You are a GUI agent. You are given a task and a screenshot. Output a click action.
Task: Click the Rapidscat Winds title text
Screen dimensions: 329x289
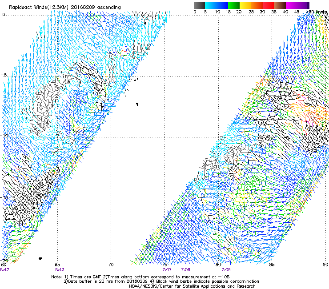(x=65, y=8)
